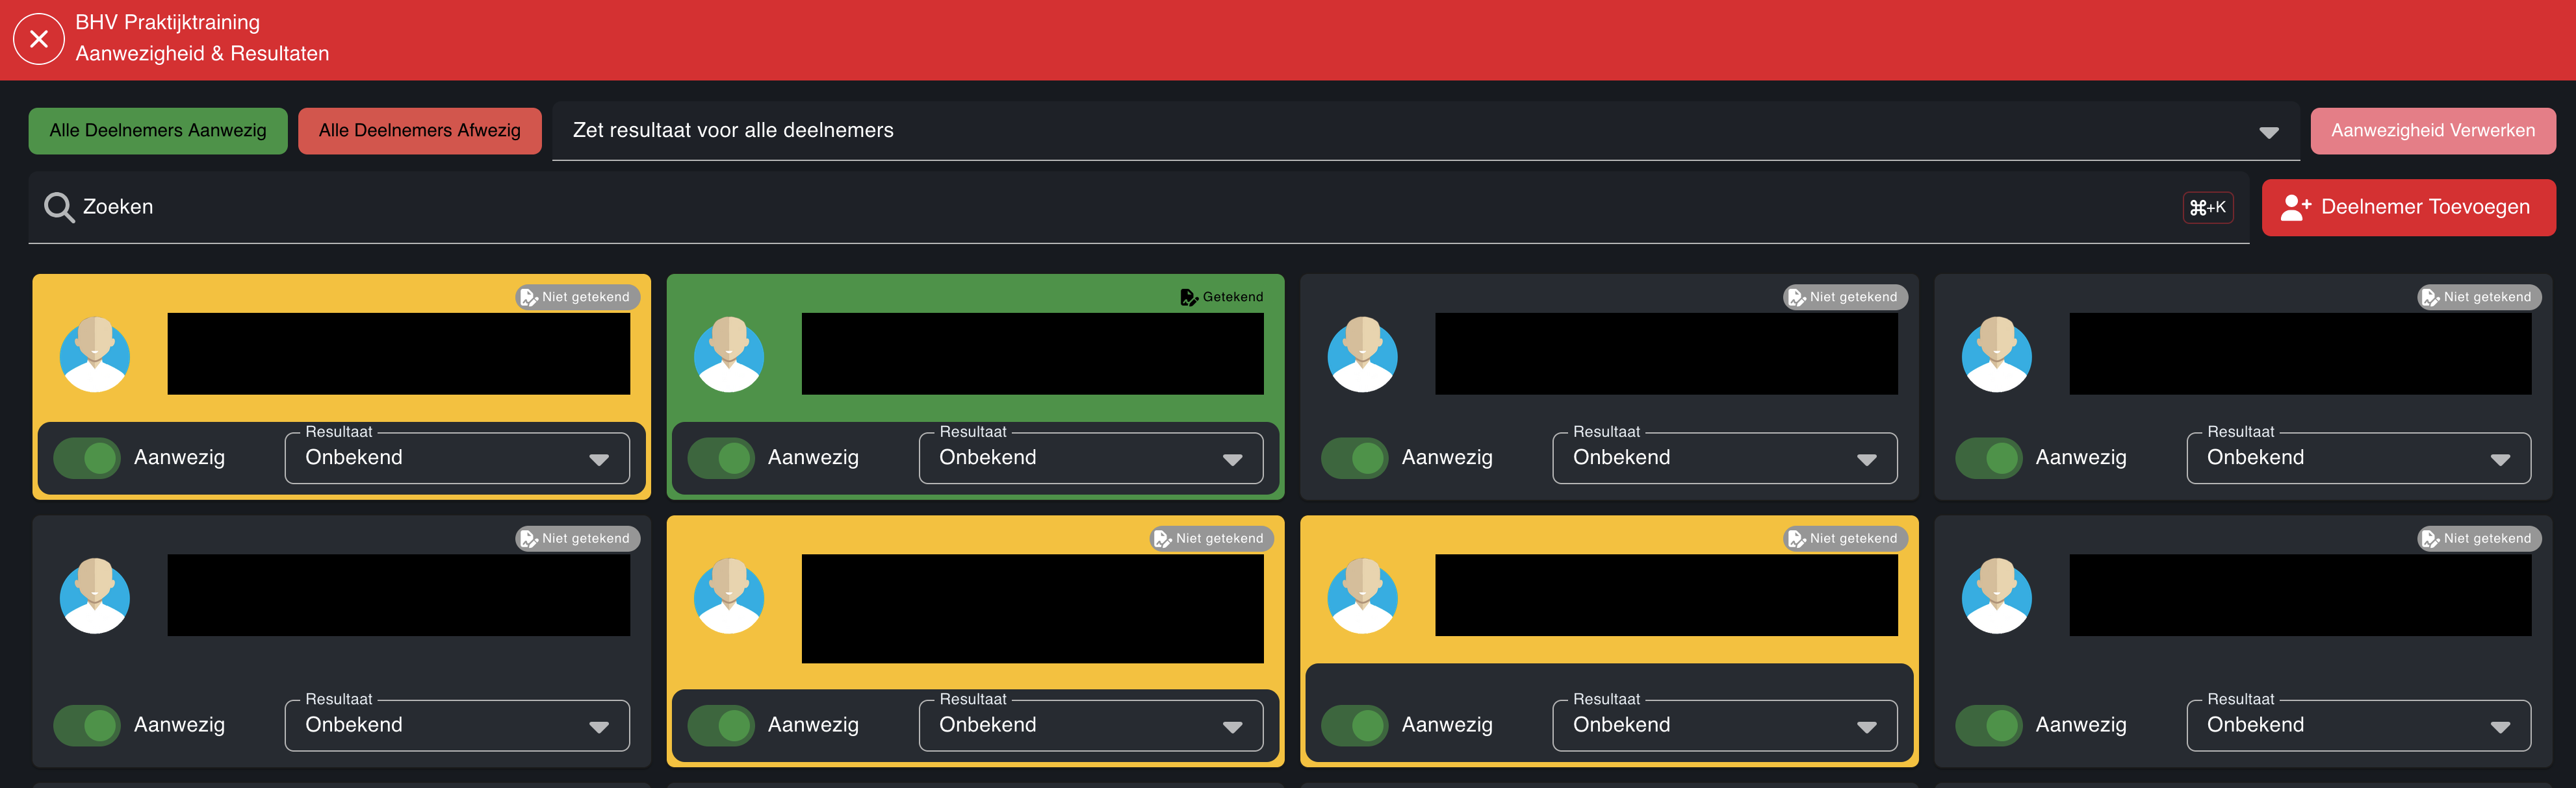Toggle Aanwezig switch on the green card
The height and width of the screenshot is (788, 2576).
click(x=722, y=458)
